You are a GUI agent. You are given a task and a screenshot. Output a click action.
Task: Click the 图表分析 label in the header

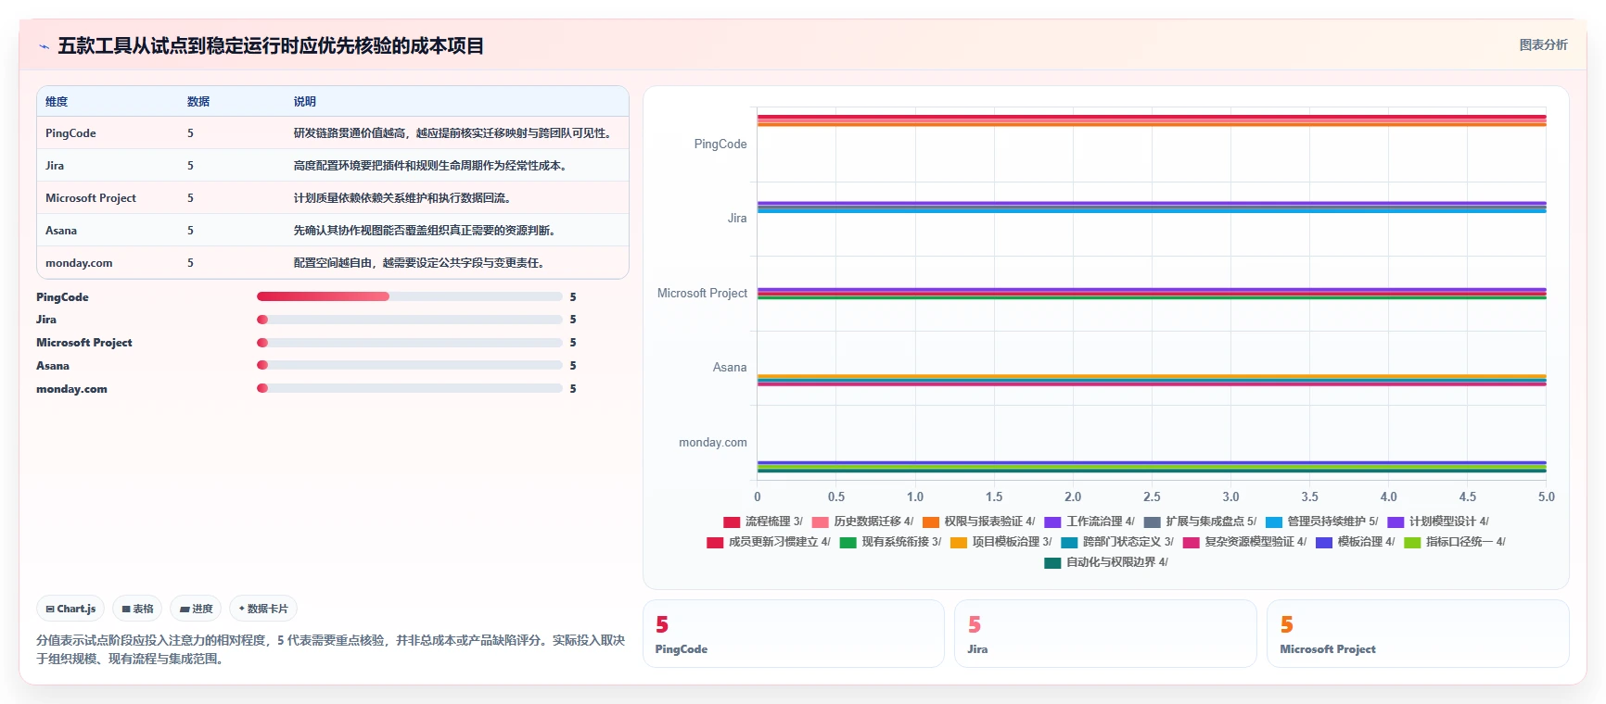(1543, 44)
